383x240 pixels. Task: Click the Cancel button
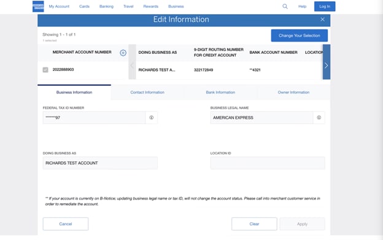(66, 224)
